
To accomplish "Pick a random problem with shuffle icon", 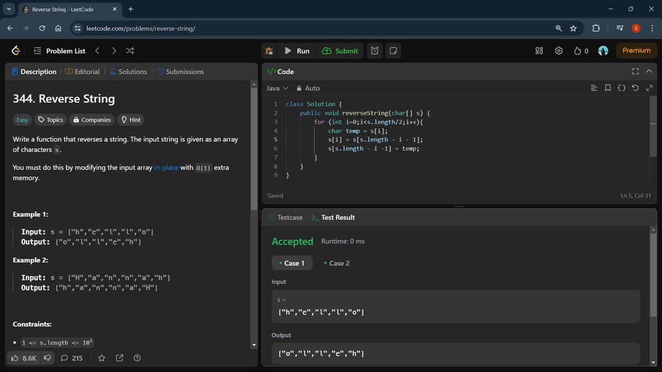I will point(130,51).
